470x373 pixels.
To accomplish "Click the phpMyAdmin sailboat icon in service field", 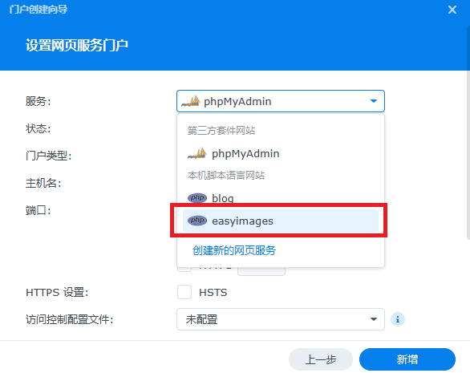I will pyautogui.click(x=191, y=101).
